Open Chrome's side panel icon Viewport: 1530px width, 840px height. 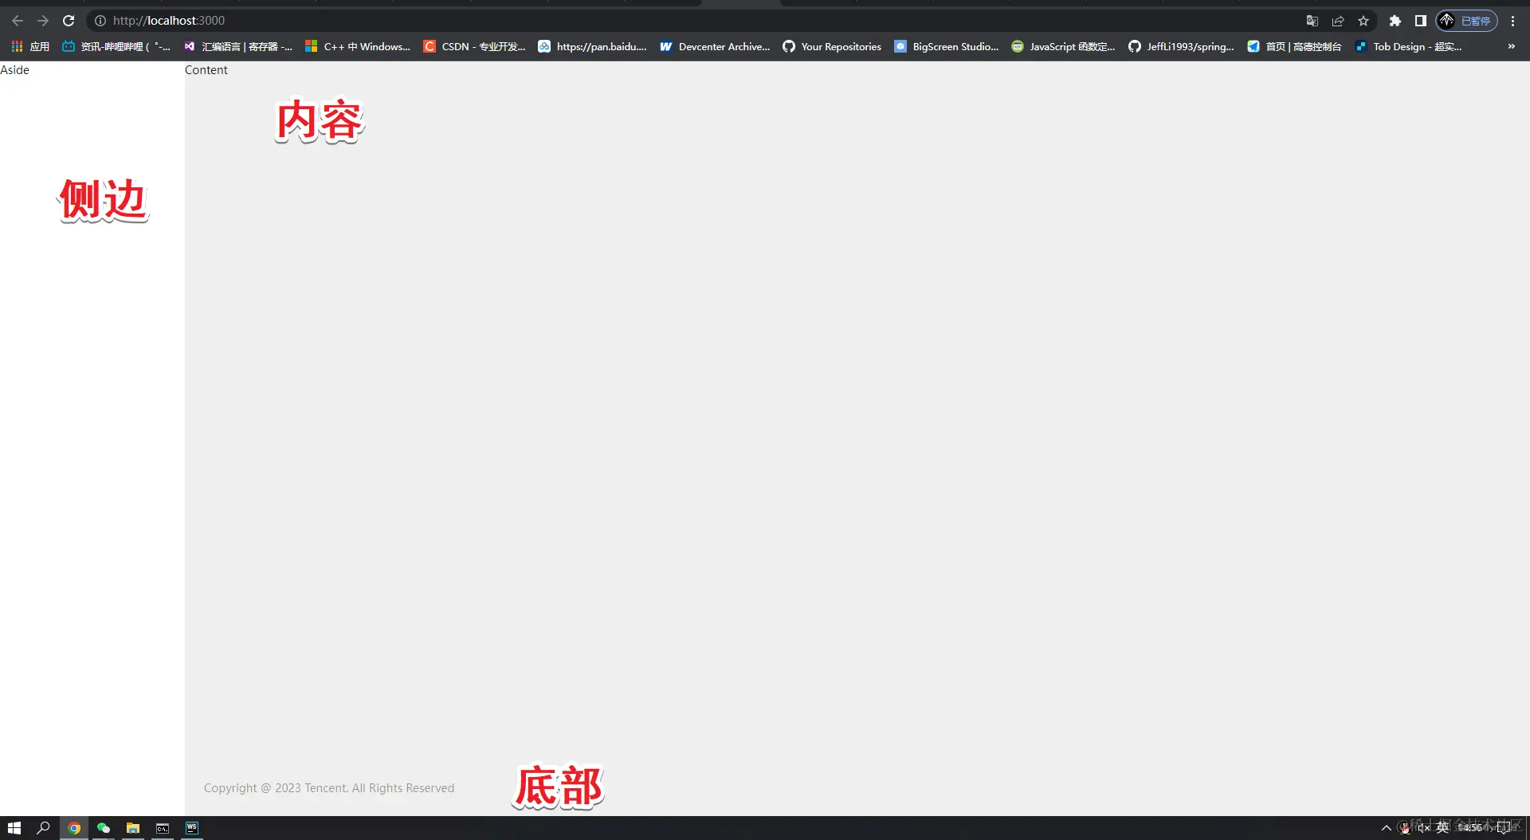pyautogui.click(x=1421, y=21)
